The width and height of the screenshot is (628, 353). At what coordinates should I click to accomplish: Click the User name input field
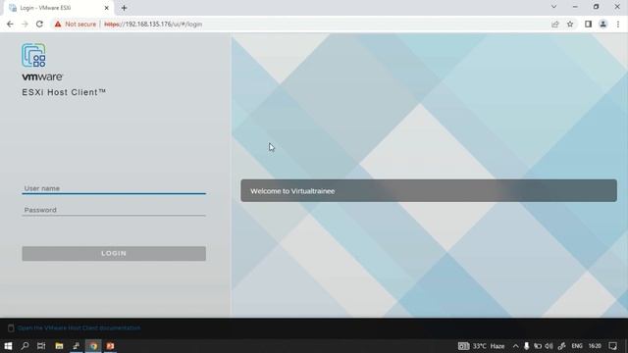pos(114,188)
